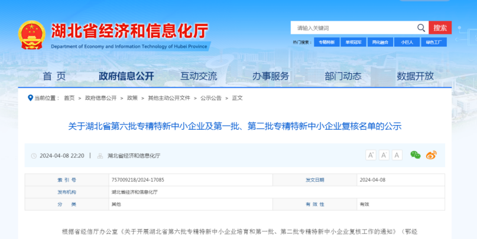Screen dimensions: 477x239
Task: Select 部门动态 in the navigation bar
Action: click(343, 76)
